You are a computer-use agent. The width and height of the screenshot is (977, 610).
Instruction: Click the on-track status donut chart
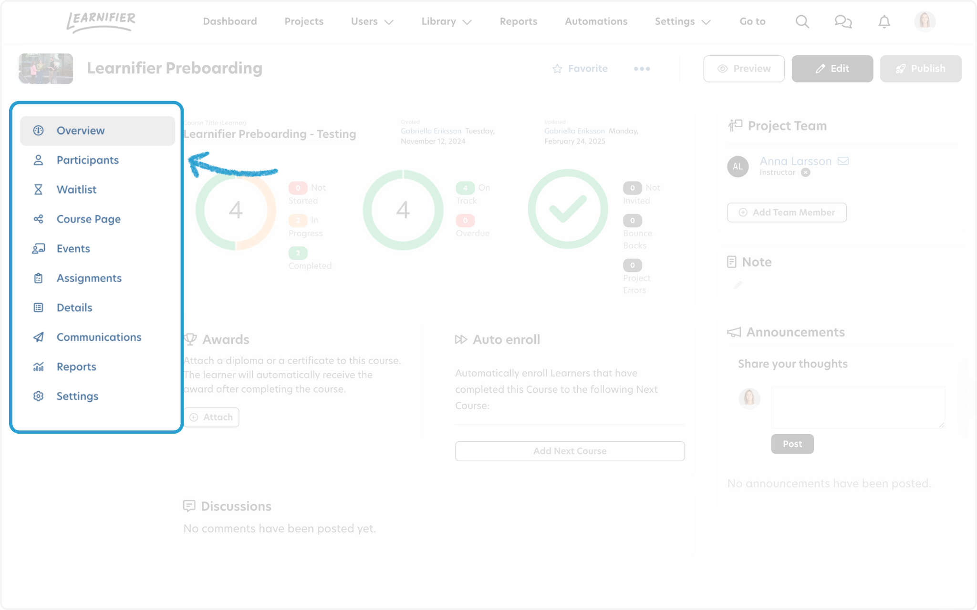[403, 210]
